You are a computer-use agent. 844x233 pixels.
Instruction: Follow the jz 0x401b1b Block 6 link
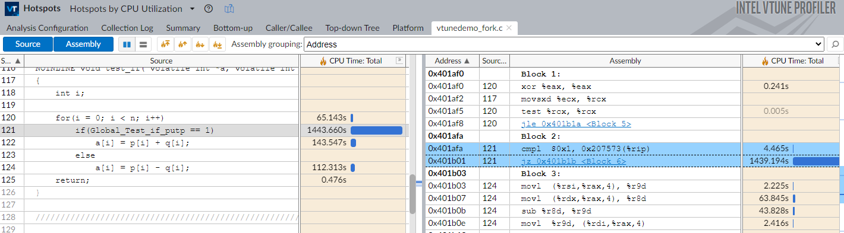coord(573,161)
